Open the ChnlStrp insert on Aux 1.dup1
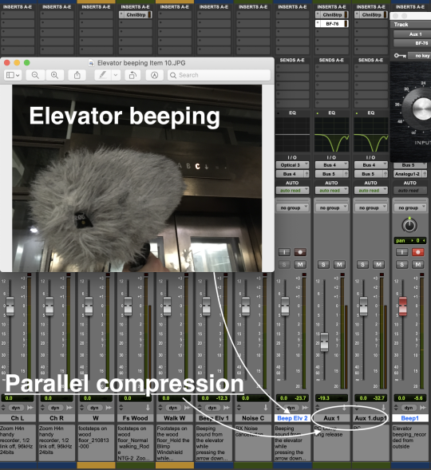This screenshot has height=470, width=431. pyautogui.click(x=371, y=14)
